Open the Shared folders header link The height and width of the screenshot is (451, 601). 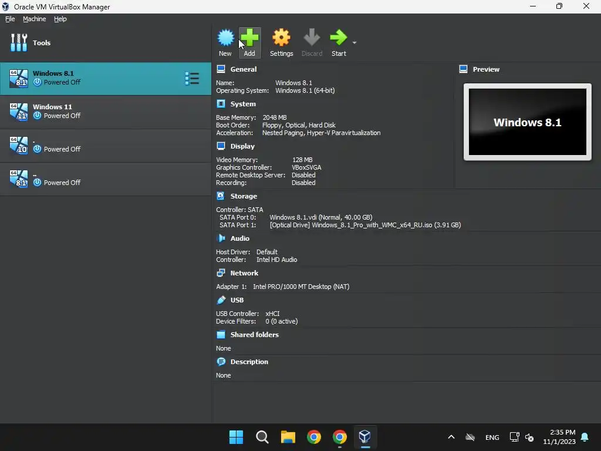[x=255, y=335]
